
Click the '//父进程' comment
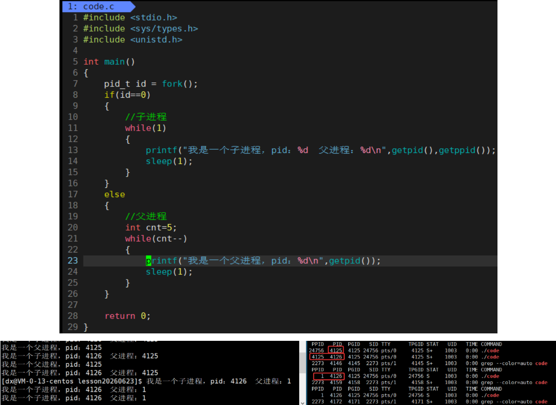point(146,216)
